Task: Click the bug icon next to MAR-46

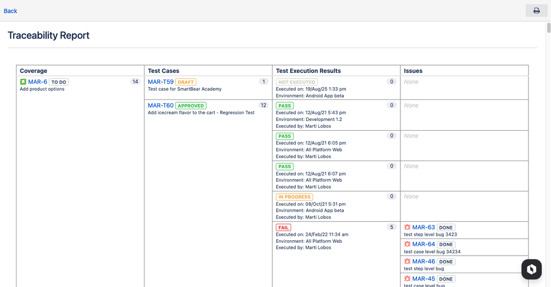Action: [x=407, y=262]
